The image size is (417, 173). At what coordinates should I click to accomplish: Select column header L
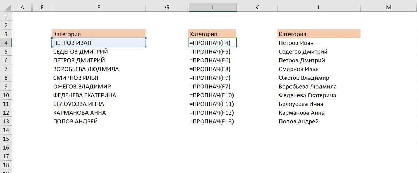[x=319, y=7]
